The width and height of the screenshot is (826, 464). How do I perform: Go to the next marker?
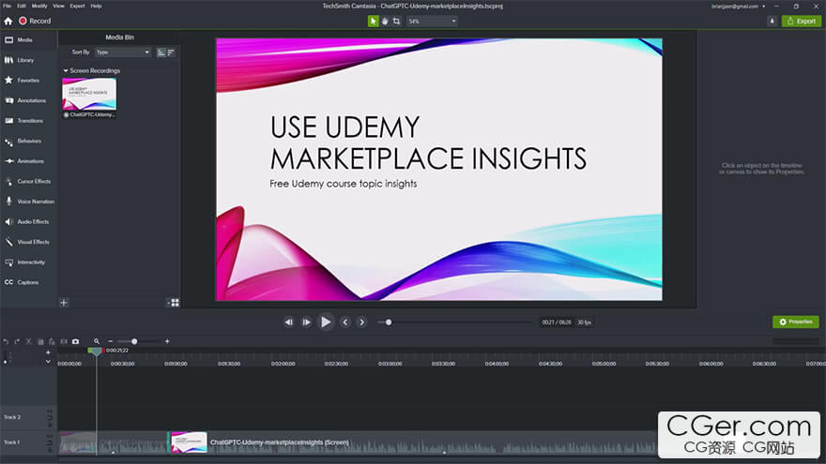coord(362,322)
